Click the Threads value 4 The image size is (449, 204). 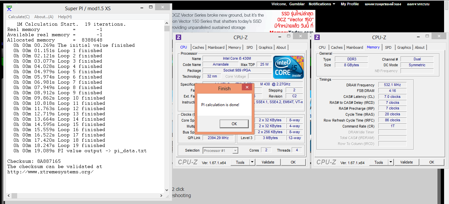point(297,150)
